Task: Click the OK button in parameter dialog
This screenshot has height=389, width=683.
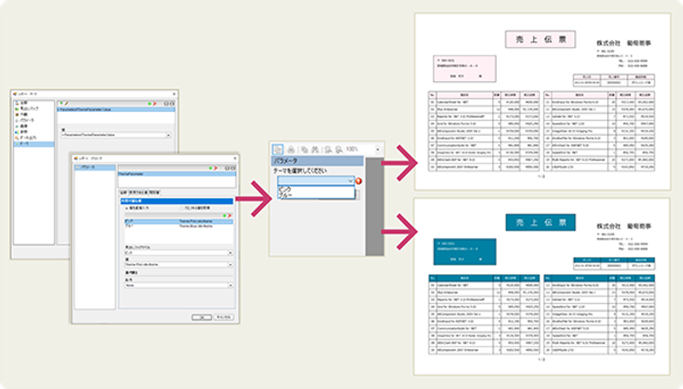Action: 202,318
